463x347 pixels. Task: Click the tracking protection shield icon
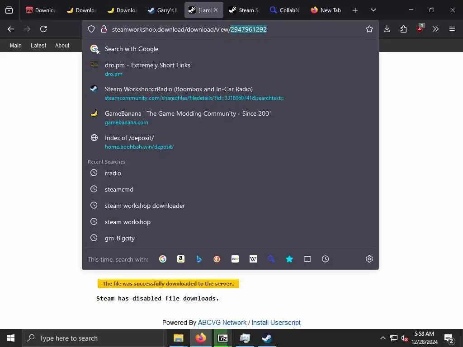coord(91,29)
